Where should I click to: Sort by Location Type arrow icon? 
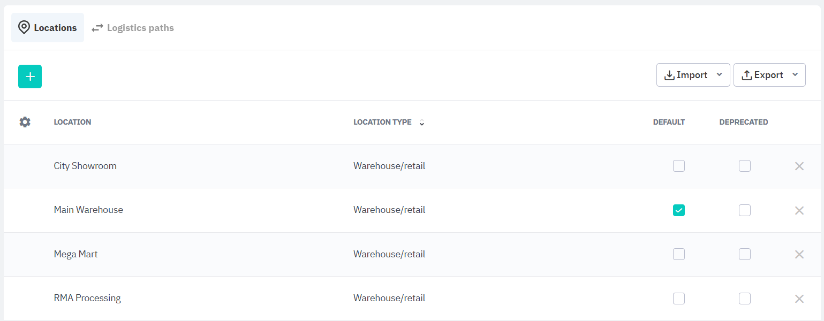tap(422, 123)
